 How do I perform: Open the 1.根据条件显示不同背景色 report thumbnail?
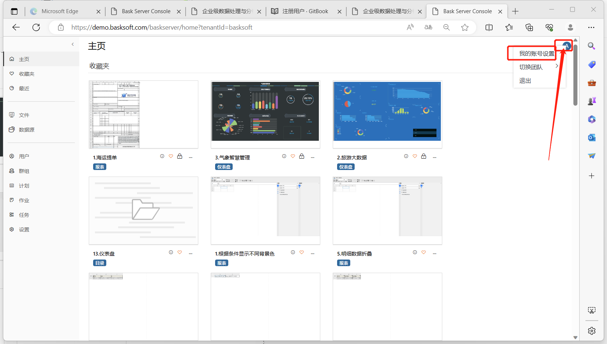(x=266, y=211)
